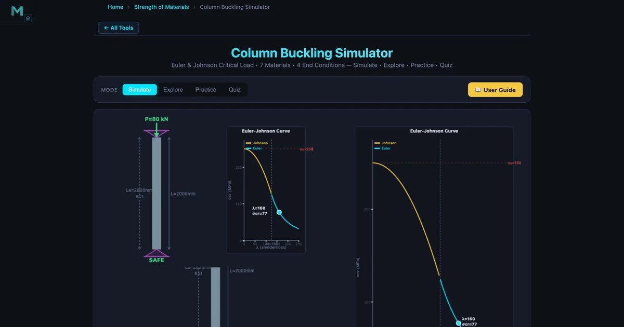Go back with the All Tools button
624x327 pixels.
(119, 28)
